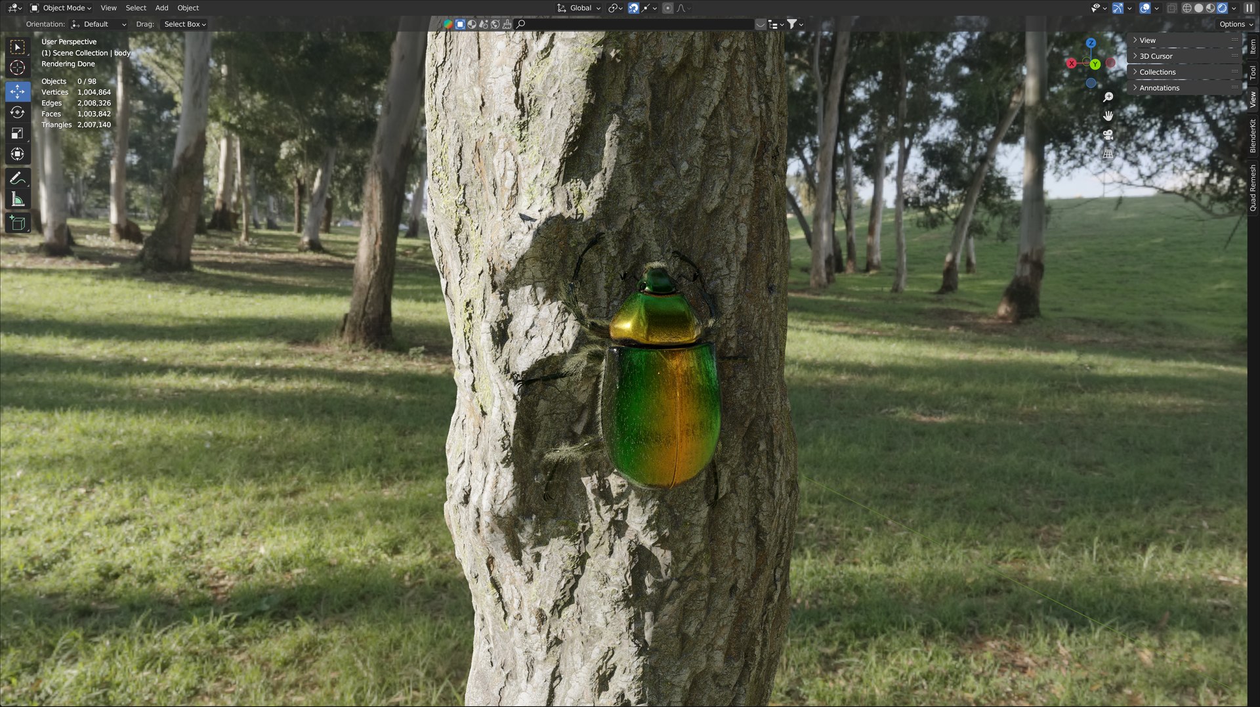
Task: Switch to the BlenderKit sidebar tab
Action: point(1253,136)
